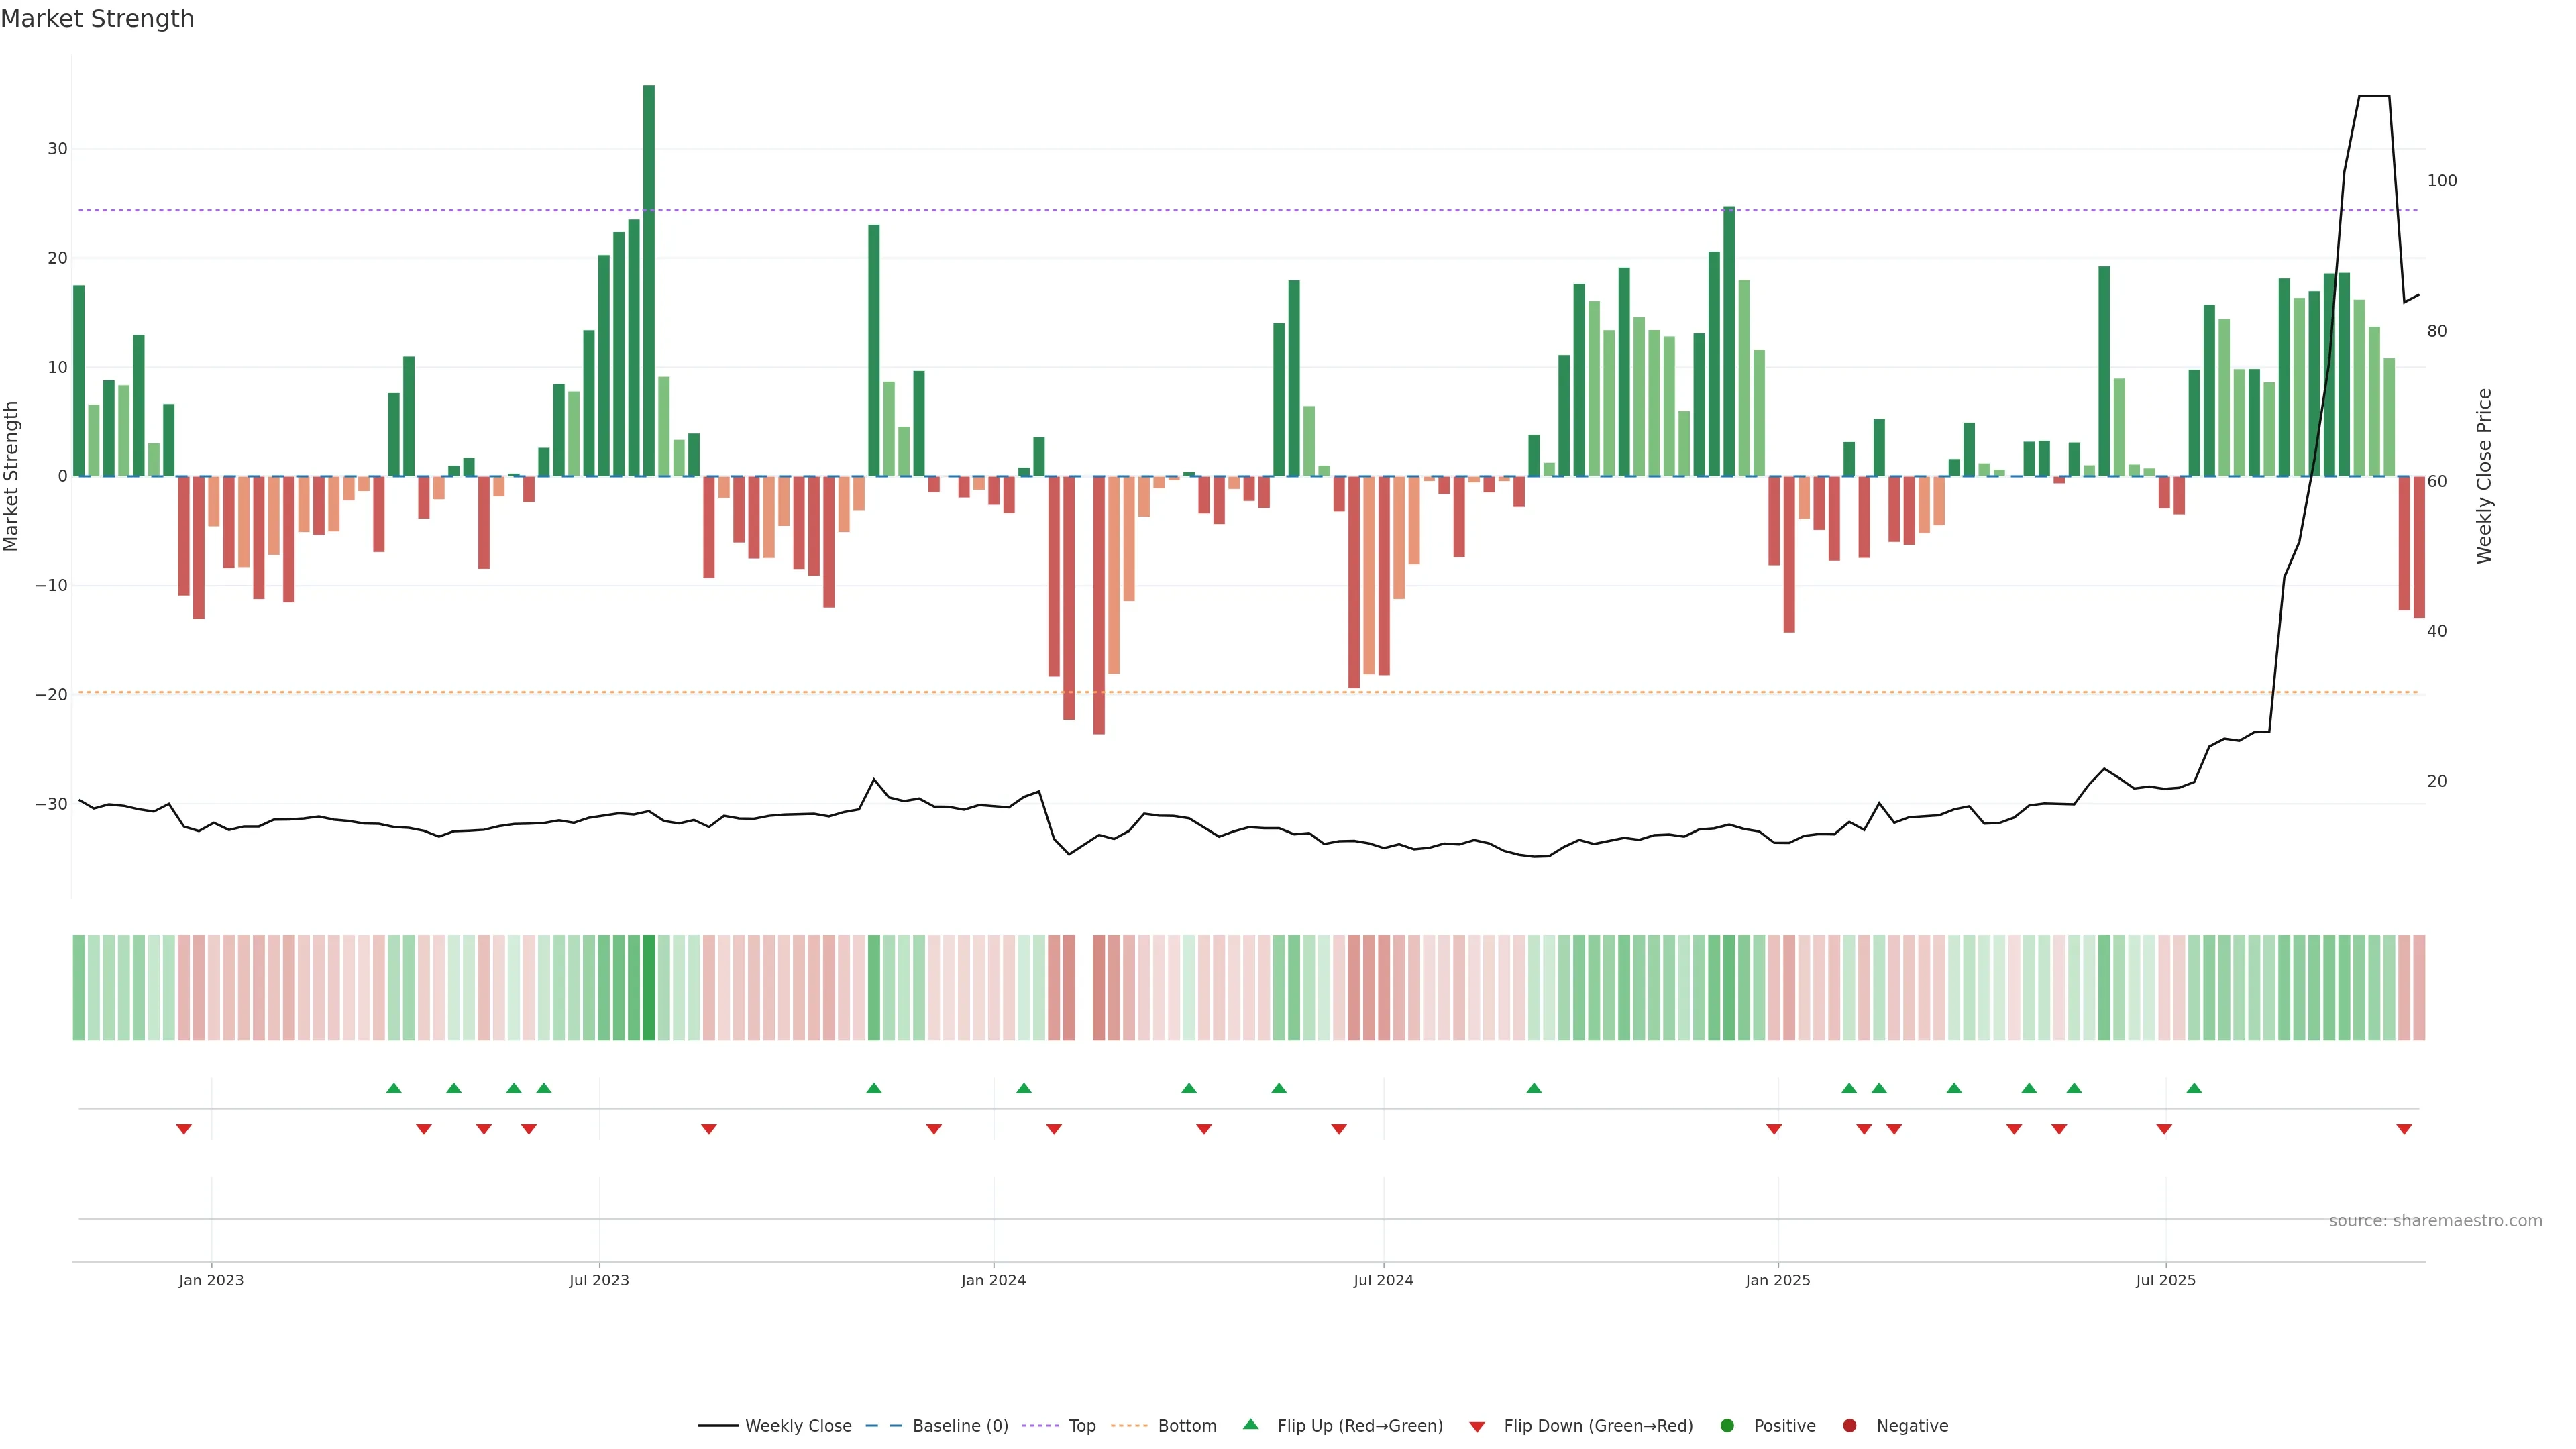Click the first red flip-down triangle marker
This screenshot has width=2576, height=1449.
pyautogui.click(x=184, y=1129)
